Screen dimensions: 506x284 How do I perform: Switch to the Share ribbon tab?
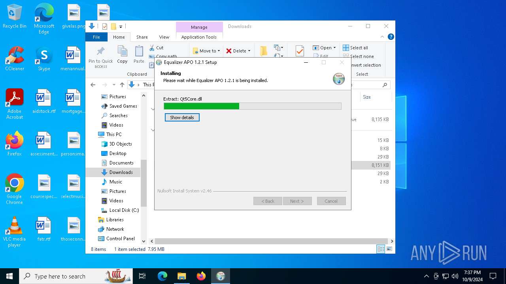click(142, 37)
